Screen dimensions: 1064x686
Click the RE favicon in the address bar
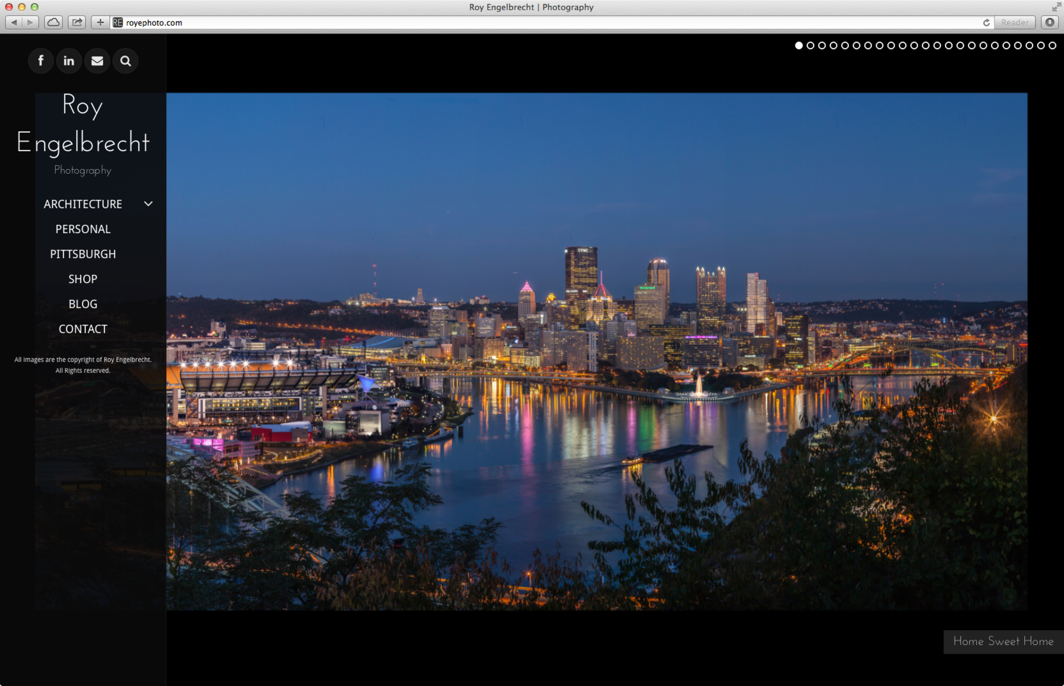tap(117, 23)
